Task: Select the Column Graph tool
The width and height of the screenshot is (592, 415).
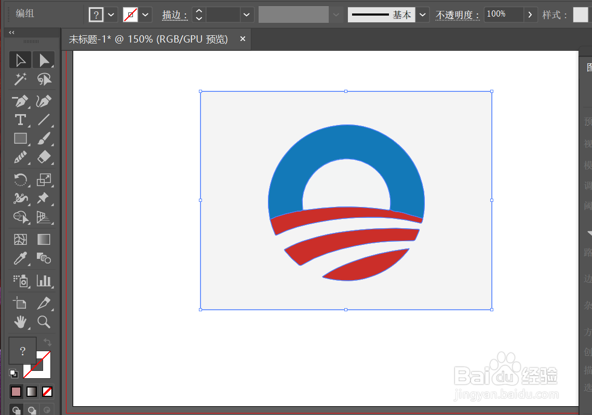Action: 44,281
